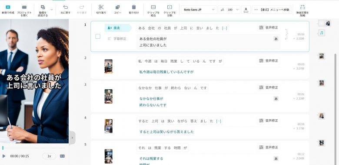Viewport: 339px width, 165px height.
Task: Click the やり直す redo icon
Action: (x=82, y=7)
